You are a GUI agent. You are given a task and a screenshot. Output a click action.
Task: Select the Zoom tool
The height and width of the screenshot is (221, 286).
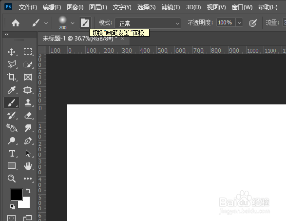12,179
